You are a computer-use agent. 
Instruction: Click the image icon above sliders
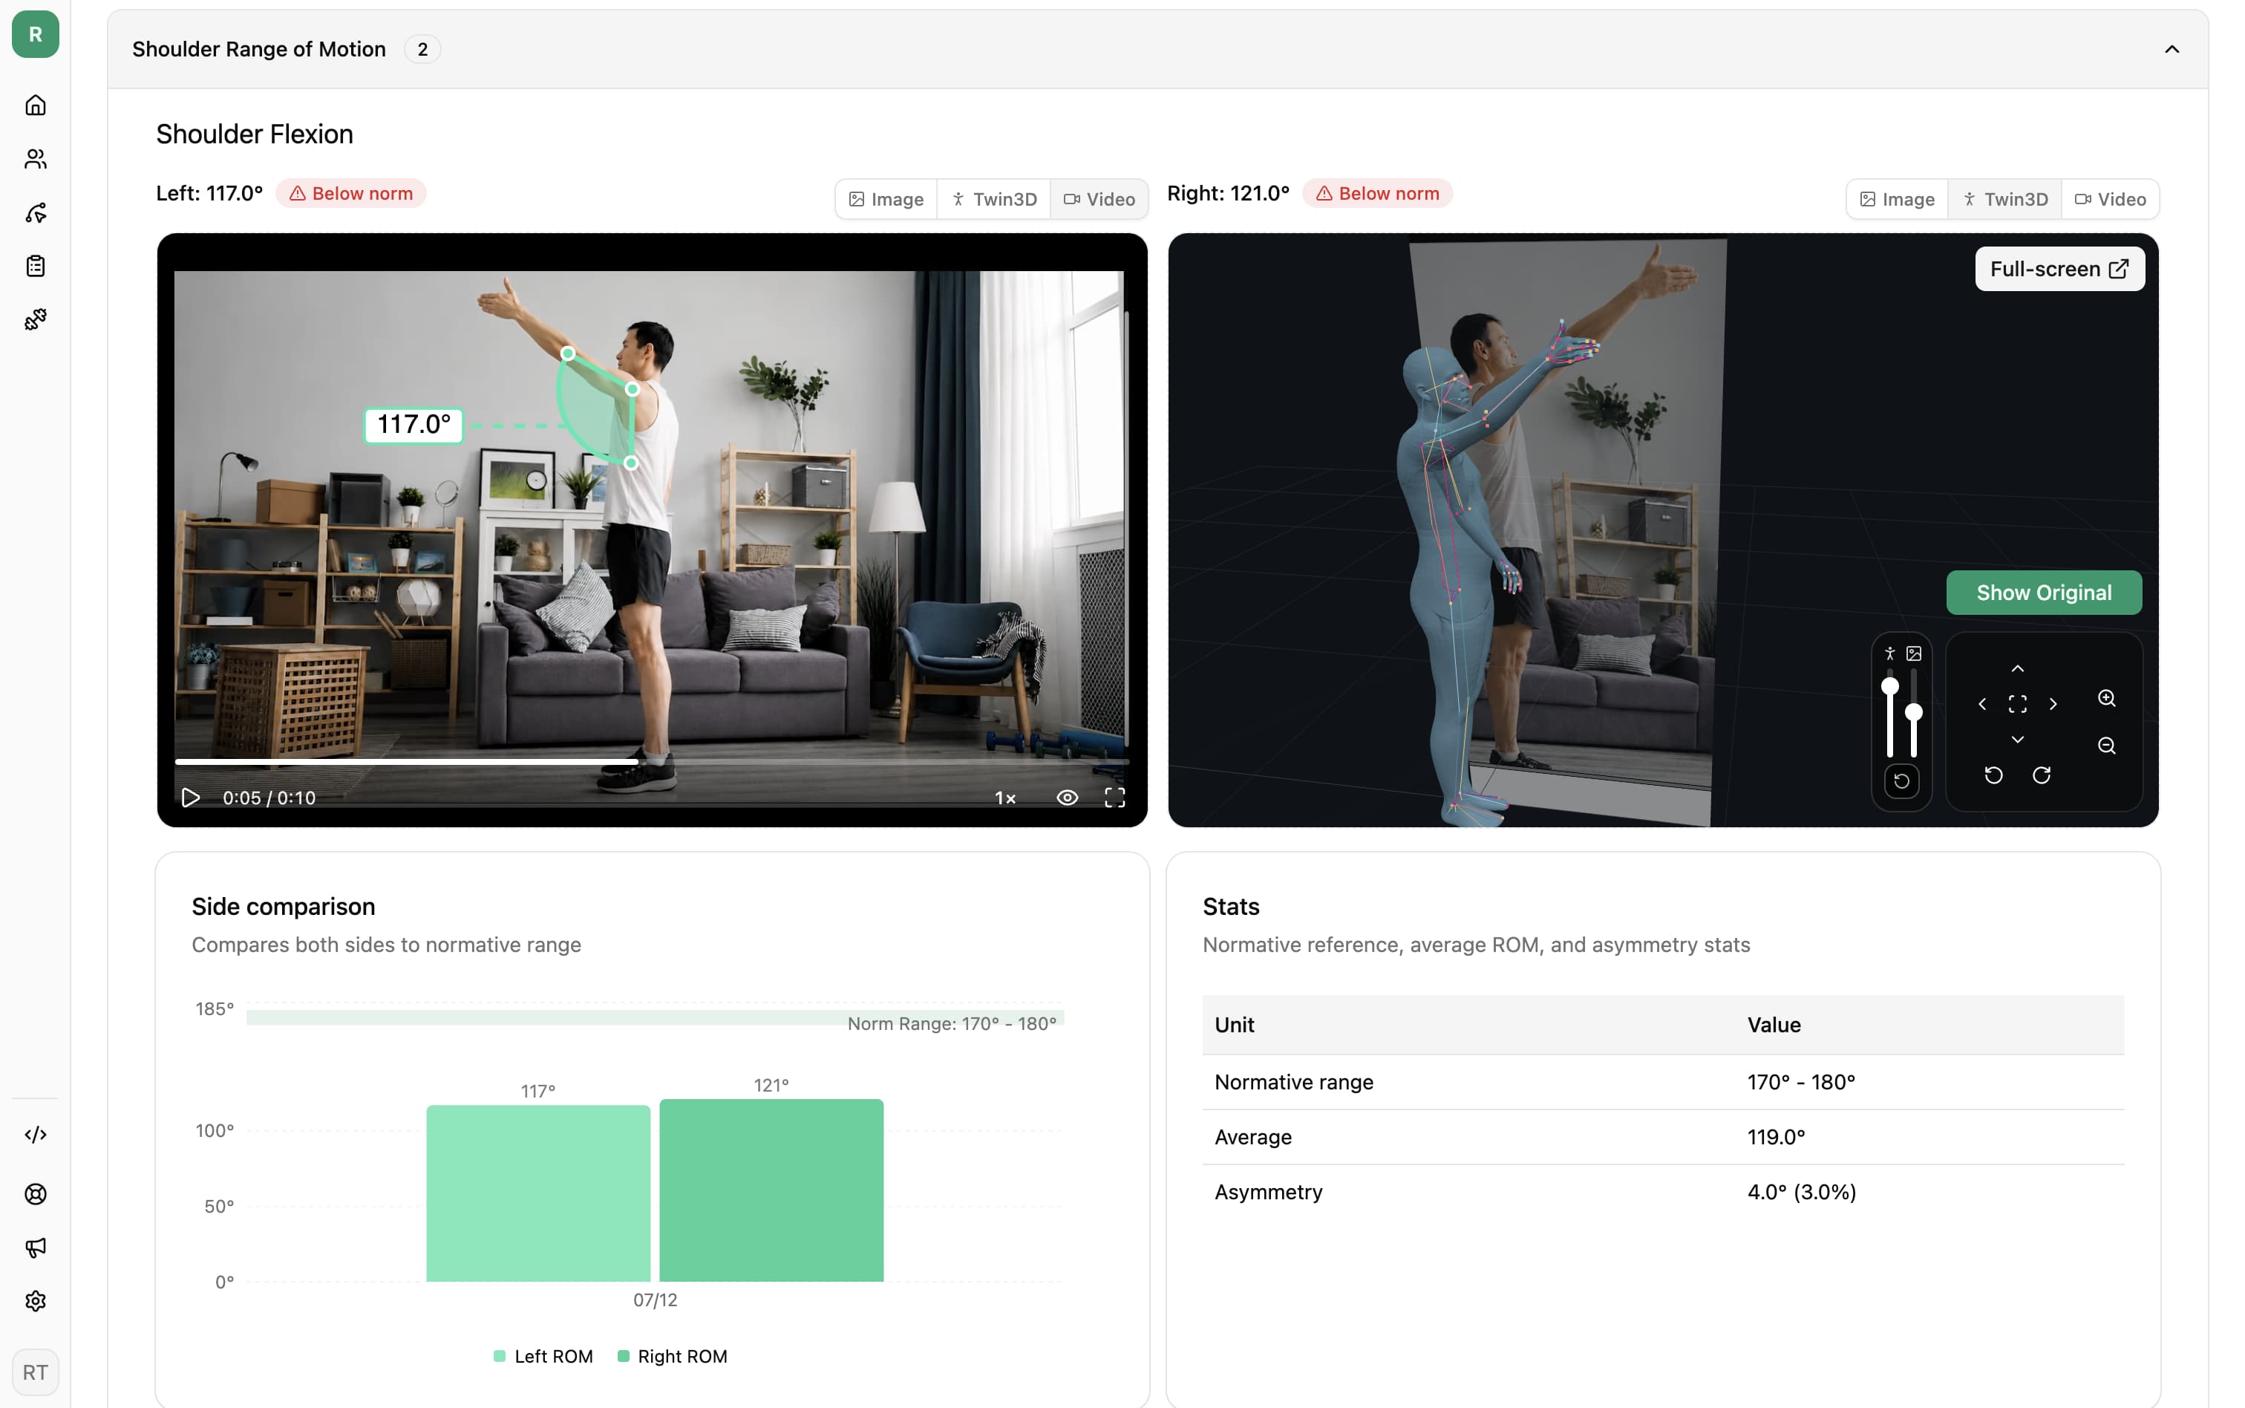pyautogui.click(x=1914, y=654)
